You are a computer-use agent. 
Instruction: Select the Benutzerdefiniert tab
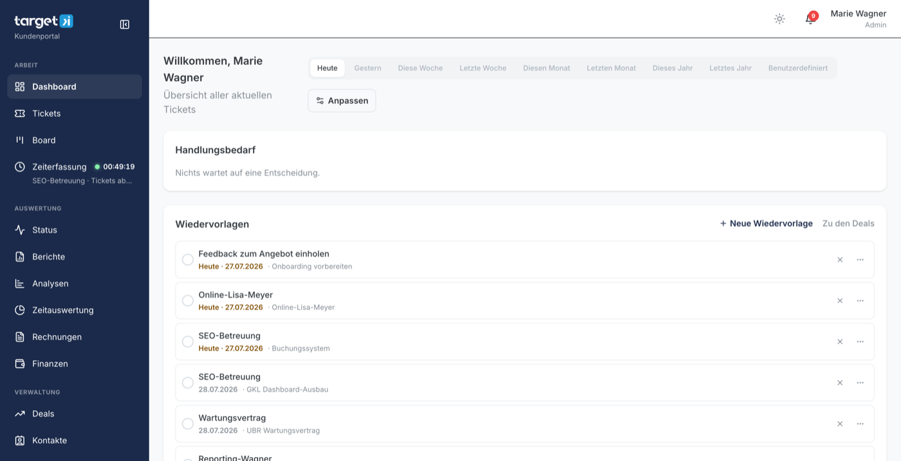(x=798, y=68)
